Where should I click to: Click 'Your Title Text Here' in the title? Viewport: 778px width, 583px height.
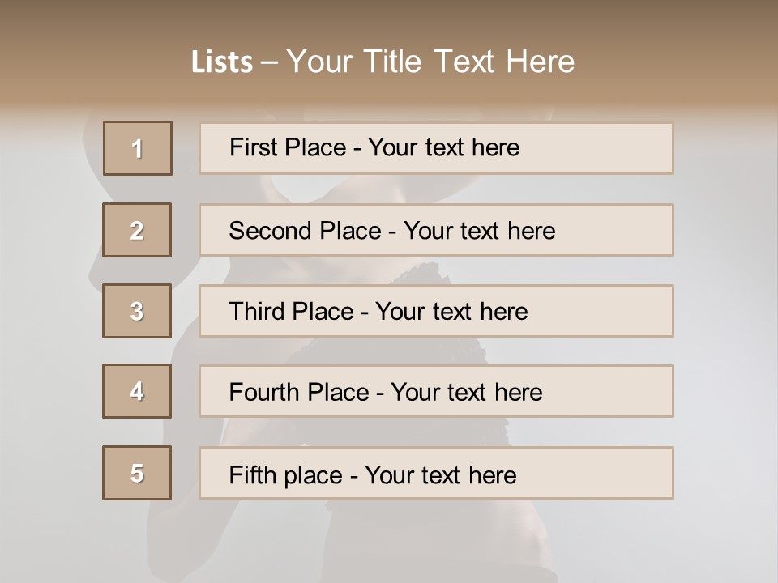click(x=430, y=62)
